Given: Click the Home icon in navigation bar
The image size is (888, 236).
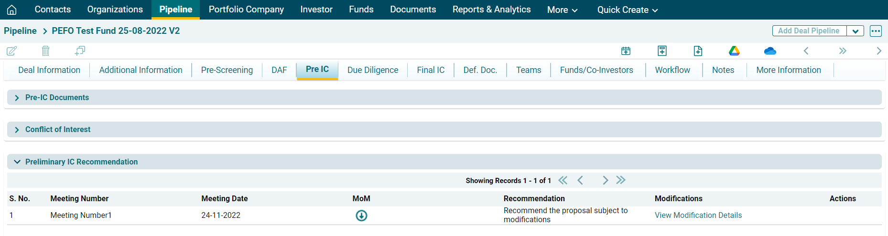Looking at the screenshot, I should [12, 10].
